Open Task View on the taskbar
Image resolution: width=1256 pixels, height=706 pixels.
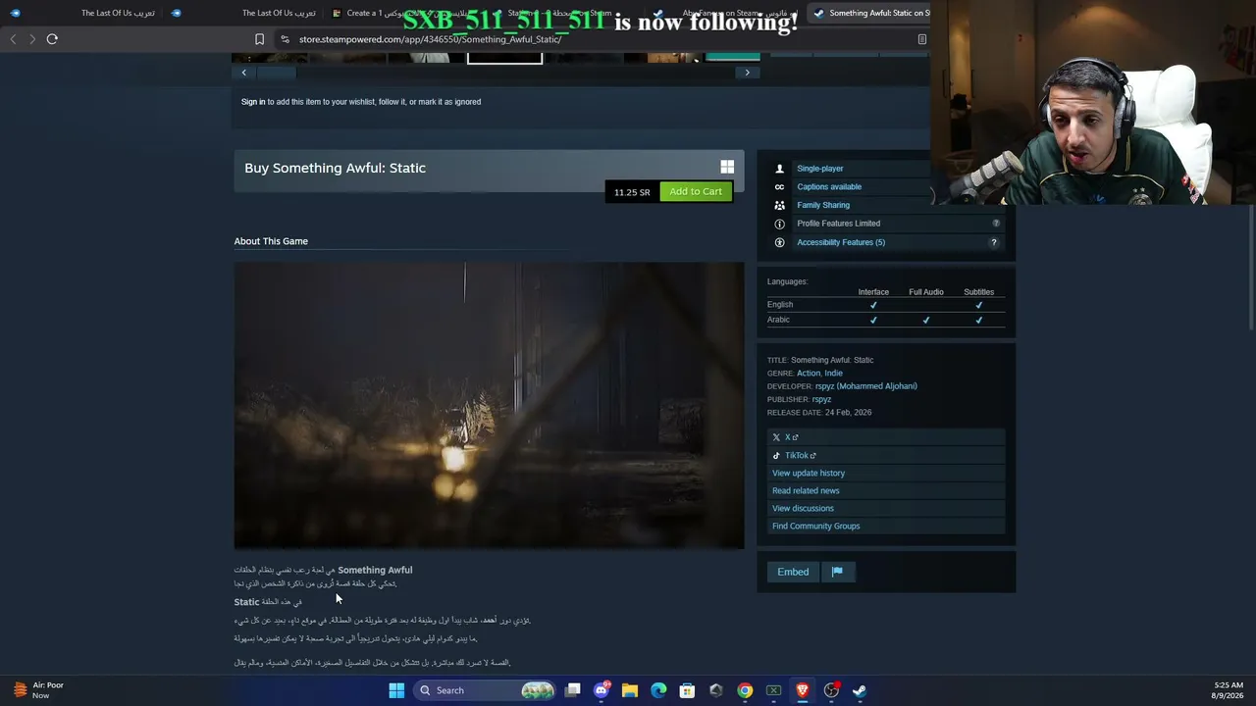(573, 690)
